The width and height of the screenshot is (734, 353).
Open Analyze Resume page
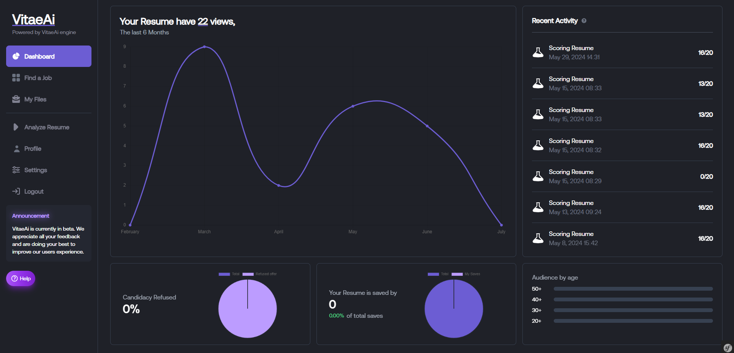[49, 127]
